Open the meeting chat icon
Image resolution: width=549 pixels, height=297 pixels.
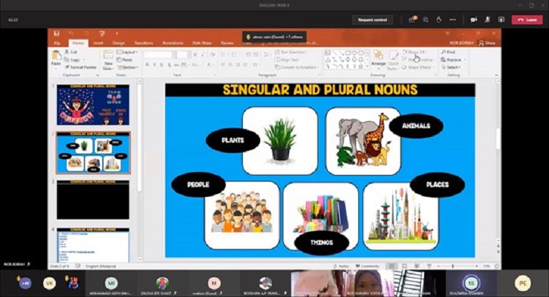point(425,20)
